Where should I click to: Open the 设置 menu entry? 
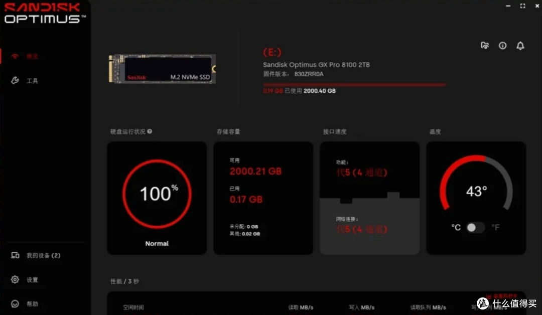[32, 280]
